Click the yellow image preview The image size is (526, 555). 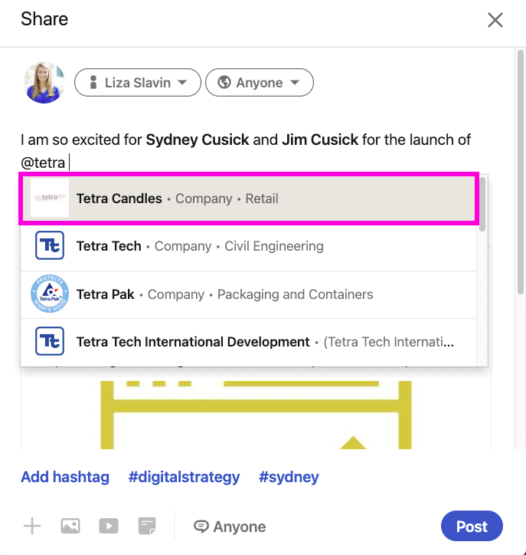[256, 415]
